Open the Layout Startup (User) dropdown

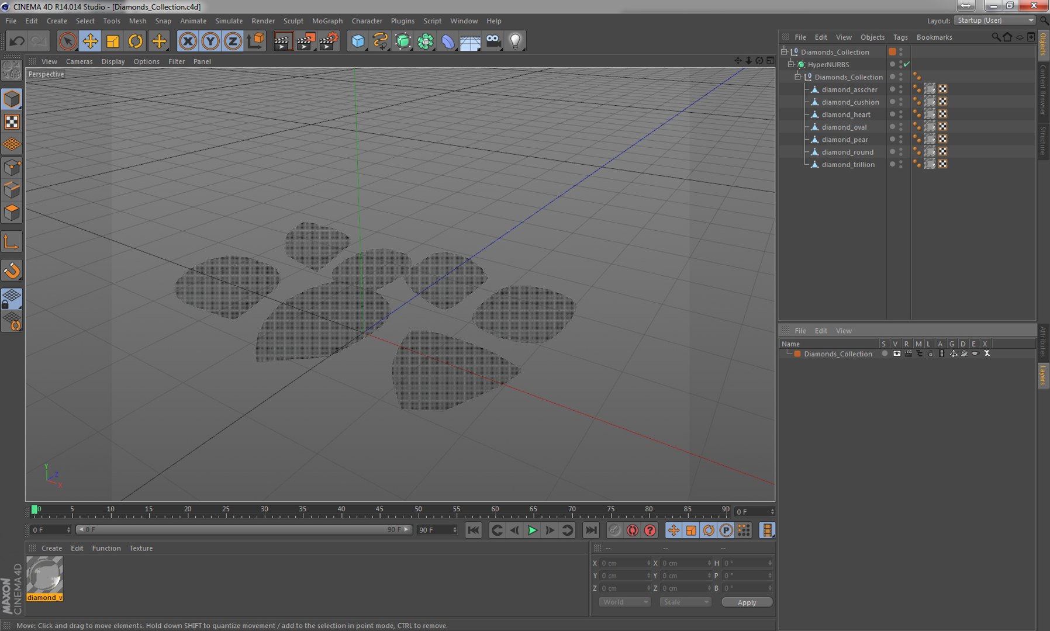[x=994, y=20]
